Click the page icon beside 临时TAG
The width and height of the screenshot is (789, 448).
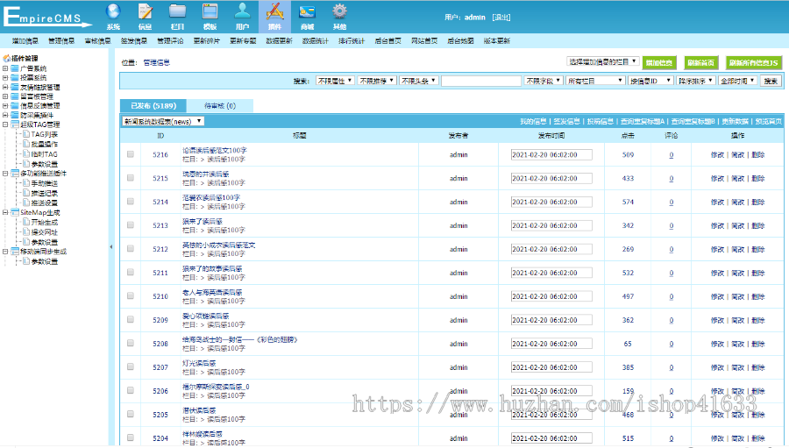(x=26, y=154)
